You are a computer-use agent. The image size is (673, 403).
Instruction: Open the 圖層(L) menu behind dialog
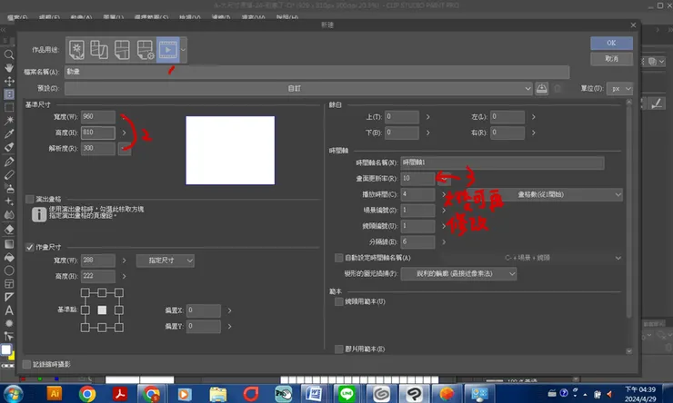(x=114, y=17)
